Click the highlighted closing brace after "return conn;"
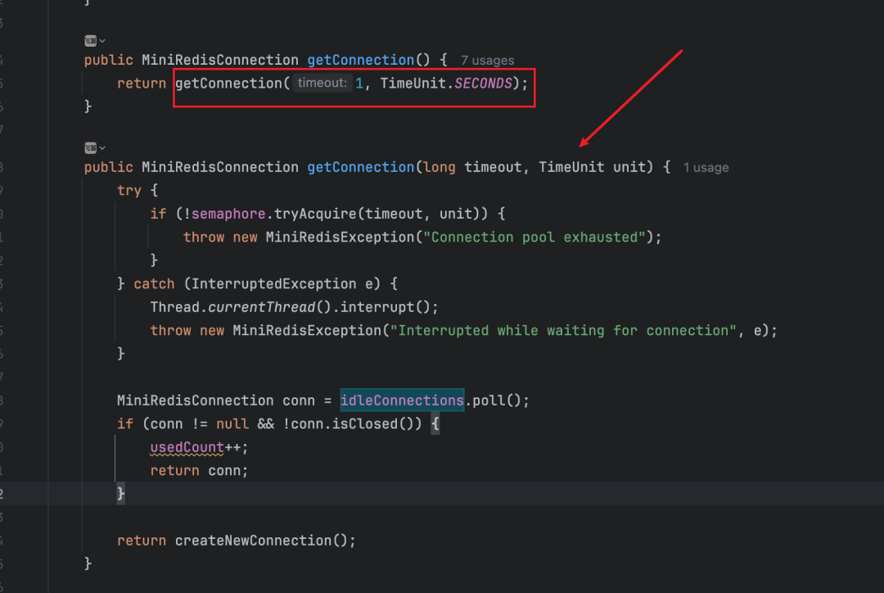 point(120,494)
